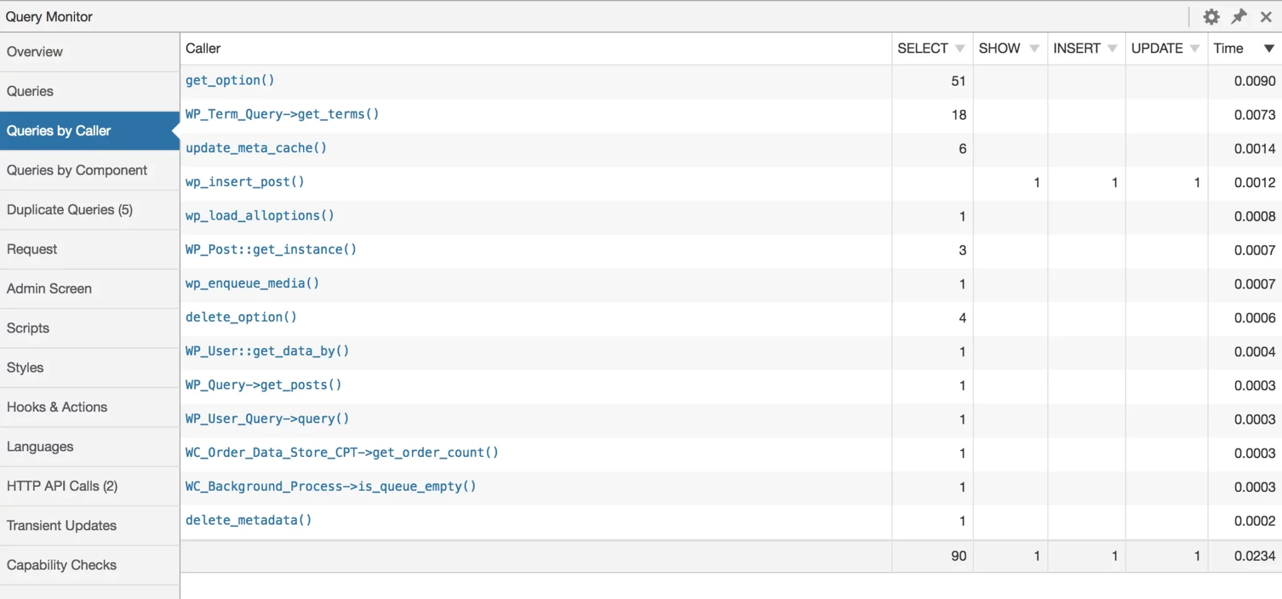Screen dimensions: 1282x599
Task: Sort by INSERT column arrow
Action: click(x=1112, y=49)
